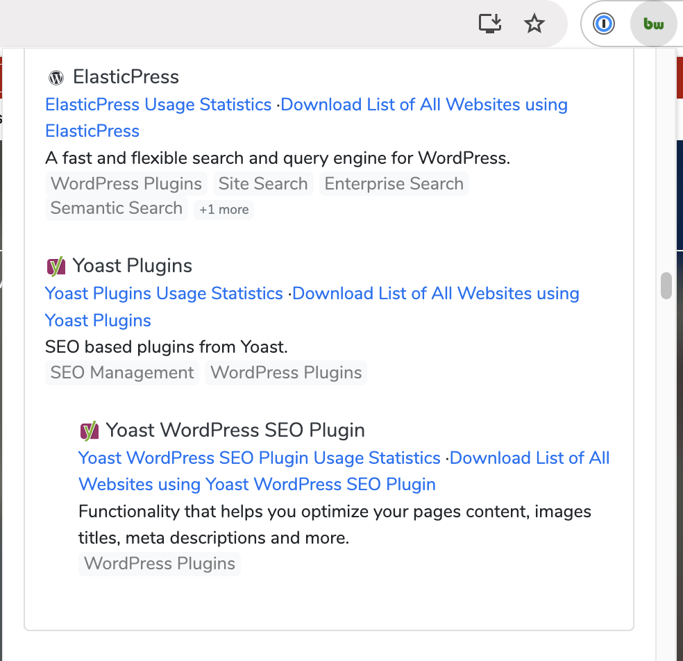The image size is (683, 661).
Task: Click the Yoast Plugins heading
Action: click(x=133, y=266)
